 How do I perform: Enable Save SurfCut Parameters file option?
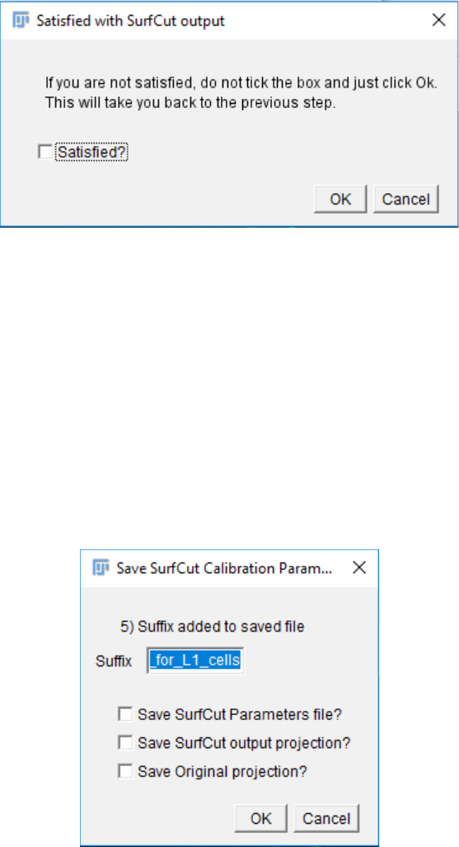pyautogui.click(x=125, y=714)
